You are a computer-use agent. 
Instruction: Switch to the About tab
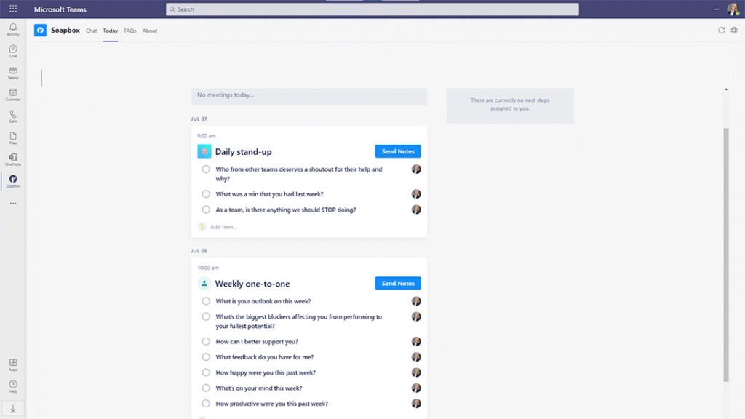150,31
